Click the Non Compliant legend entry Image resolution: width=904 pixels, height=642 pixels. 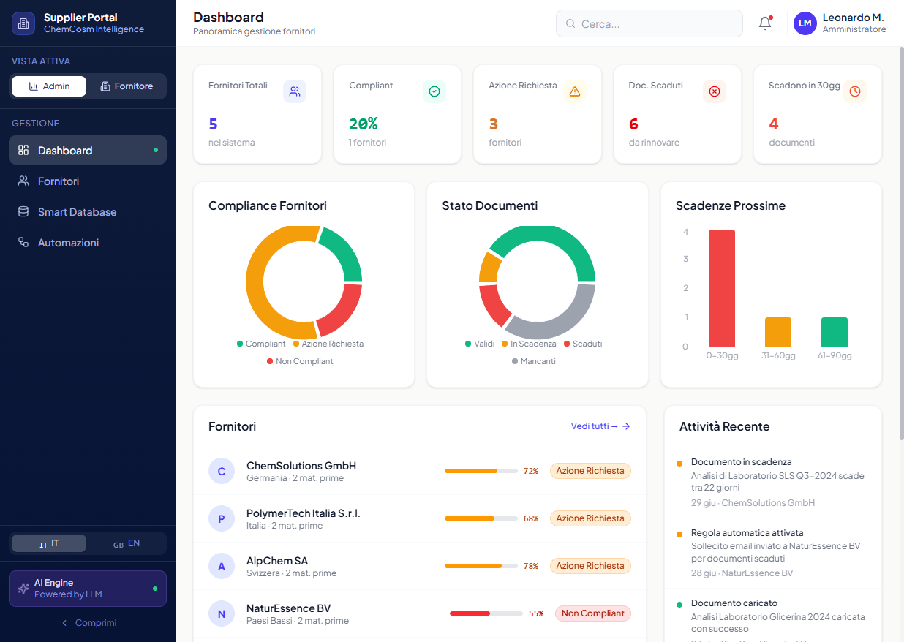coord(300,361)
